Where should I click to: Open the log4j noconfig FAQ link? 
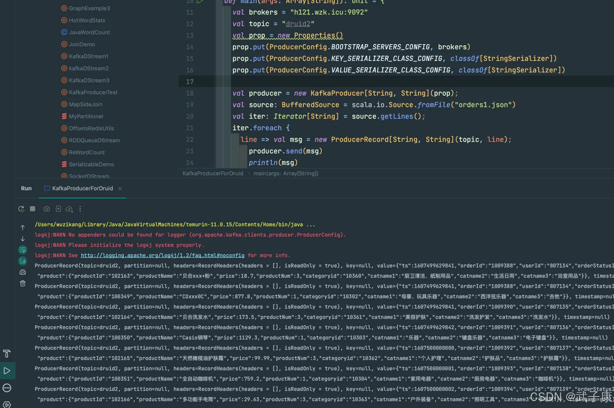(163, 255)
